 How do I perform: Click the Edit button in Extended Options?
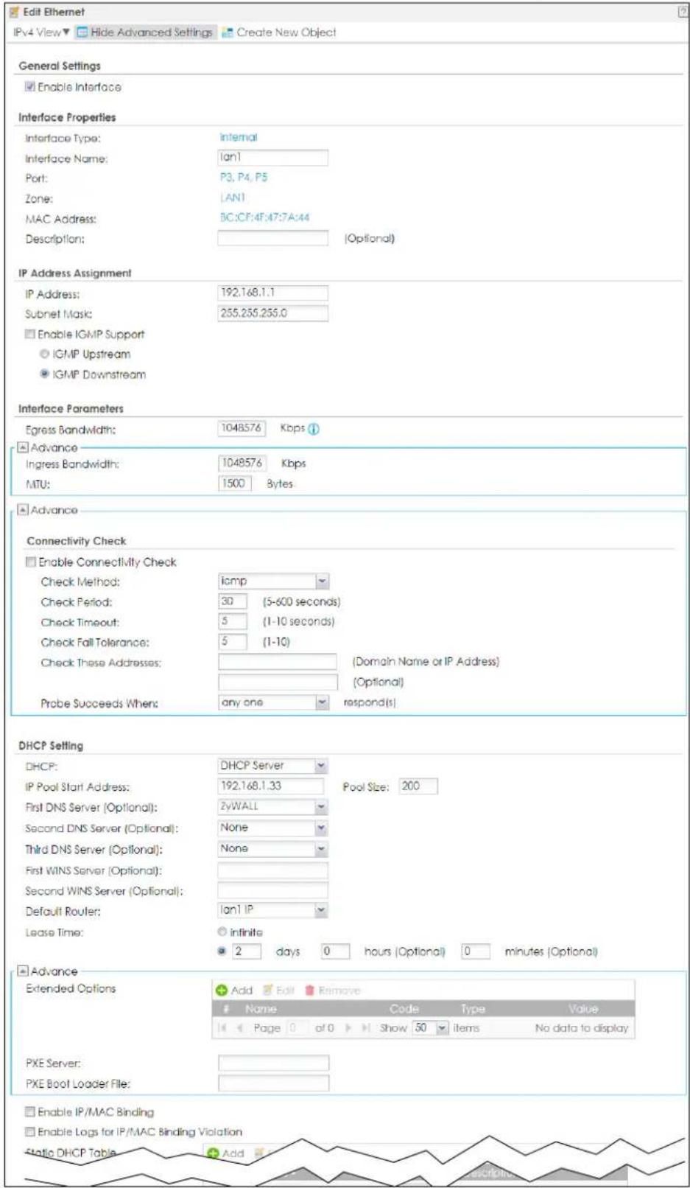click(278, 990)
